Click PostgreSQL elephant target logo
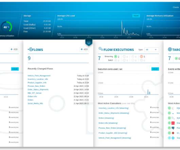This screenshot has width=180, height=150. coord(173,128)
